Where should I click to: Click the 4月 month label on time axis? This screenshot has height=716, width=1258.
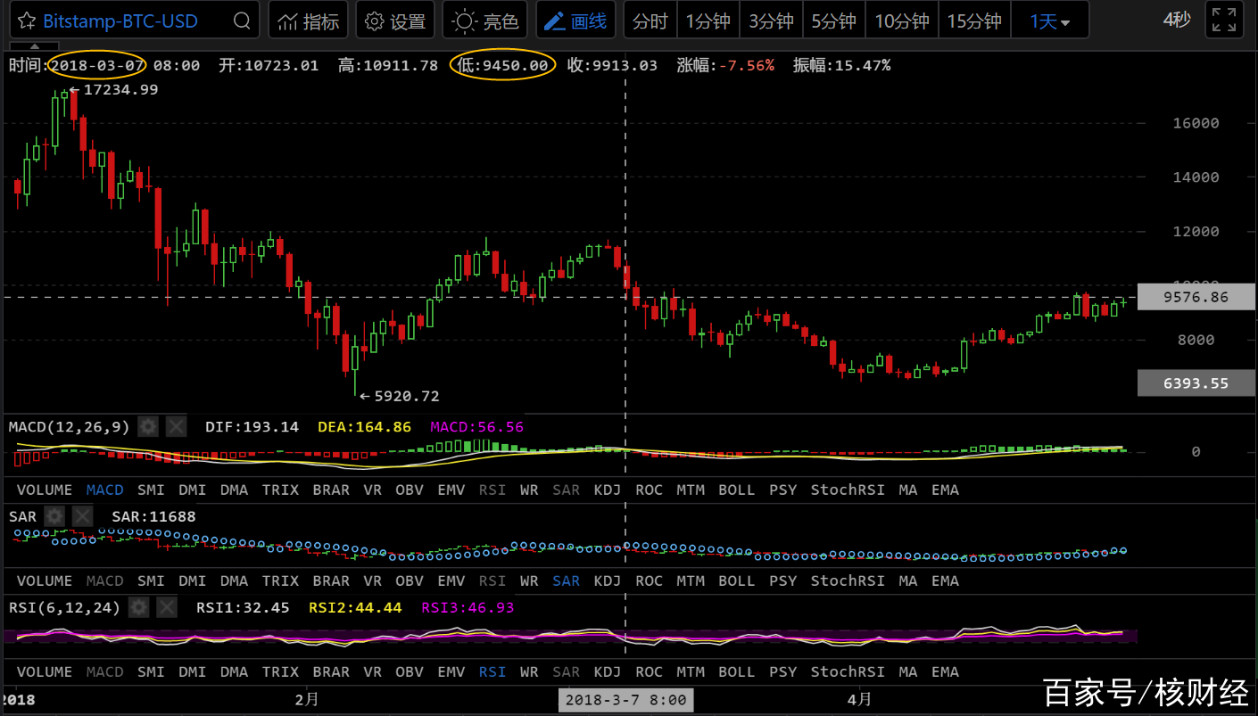tap(860, 700)
